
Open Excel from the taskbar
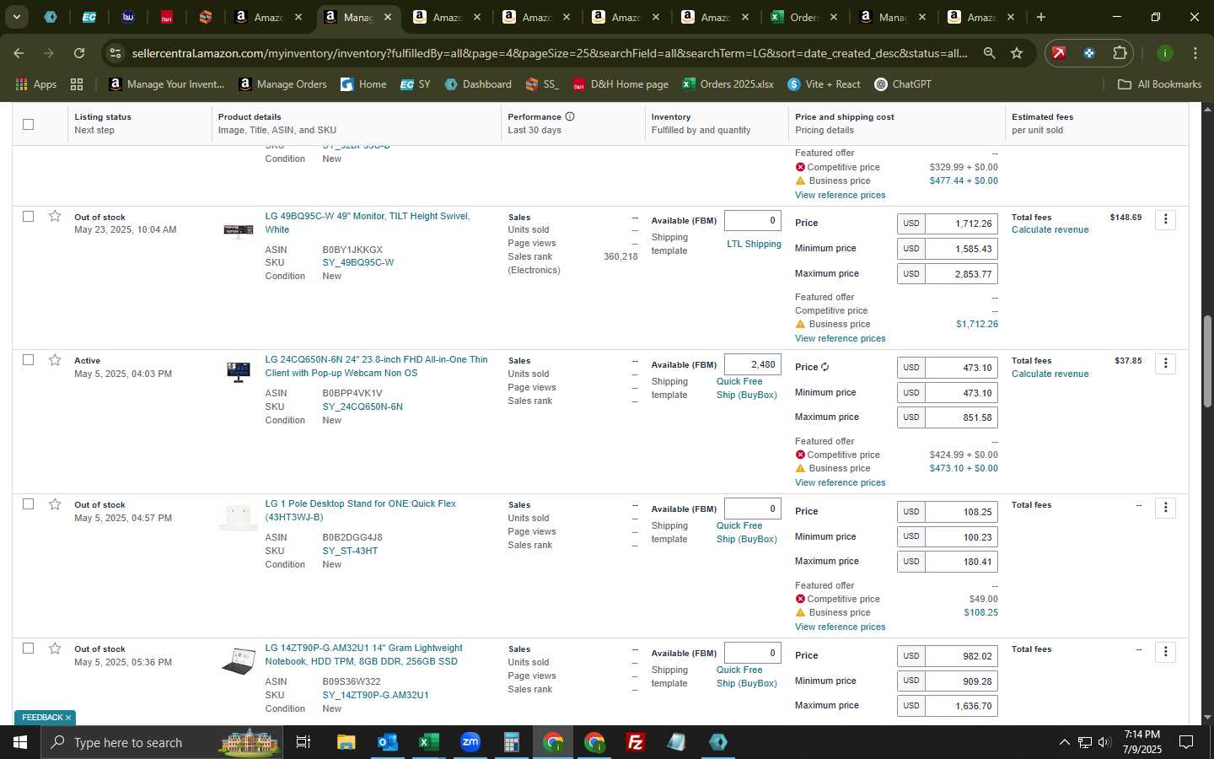click(x=428, y=742)
